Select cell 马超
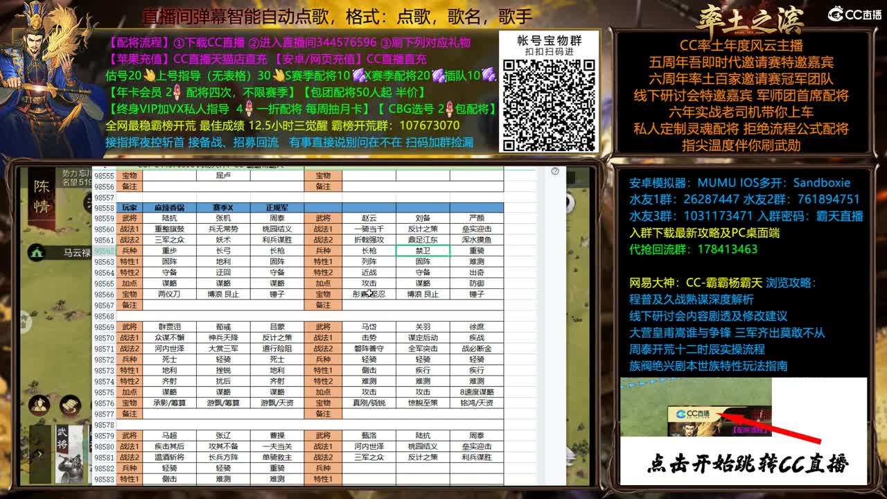This screenshot has height=499, width=887. pyautogui.click(x=169, y=436)
